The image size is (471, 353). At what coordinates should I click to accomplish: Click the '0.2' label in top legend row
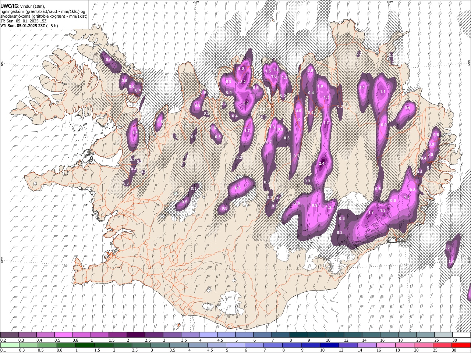pyautogui.click(x=3, y=340)
